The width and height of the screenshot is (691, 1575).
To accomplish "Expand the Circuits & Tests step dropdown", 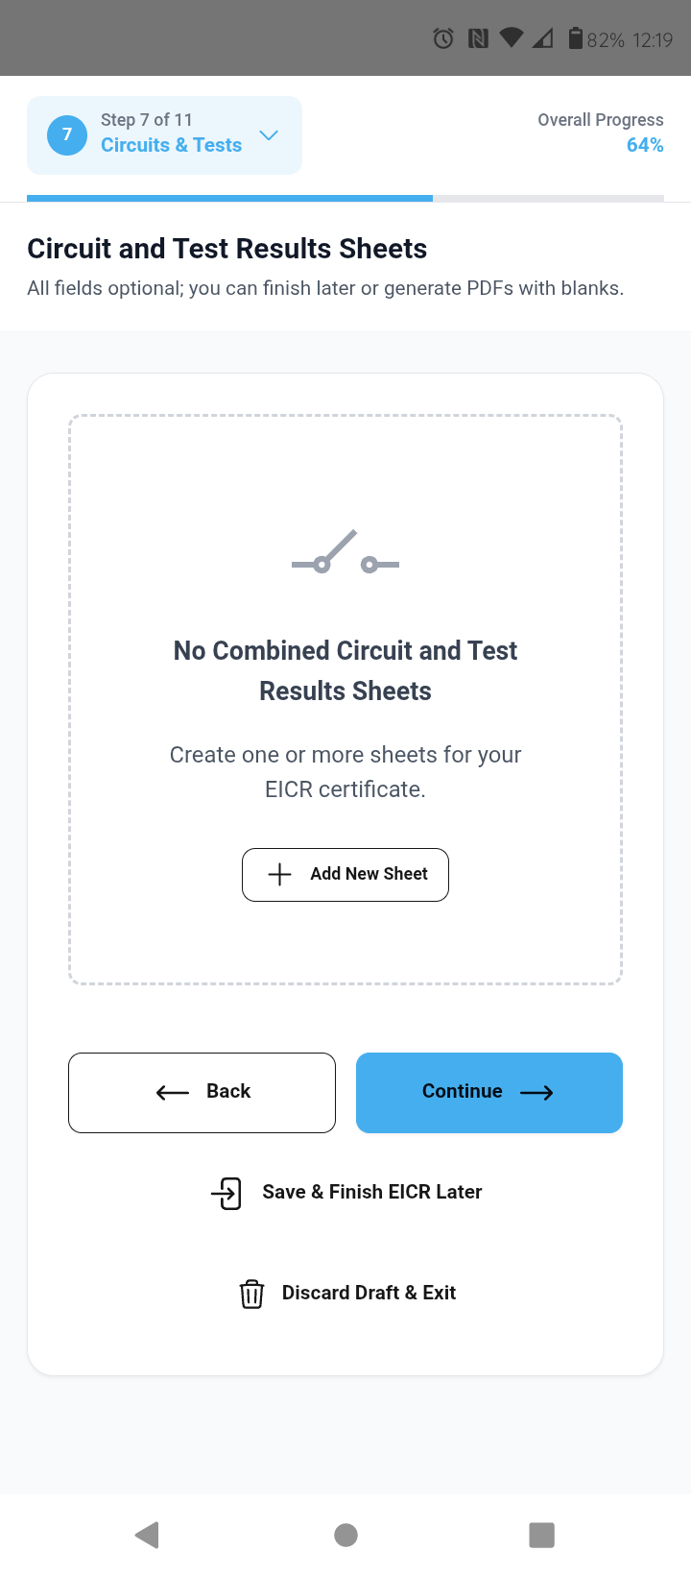I will [269, 135].
